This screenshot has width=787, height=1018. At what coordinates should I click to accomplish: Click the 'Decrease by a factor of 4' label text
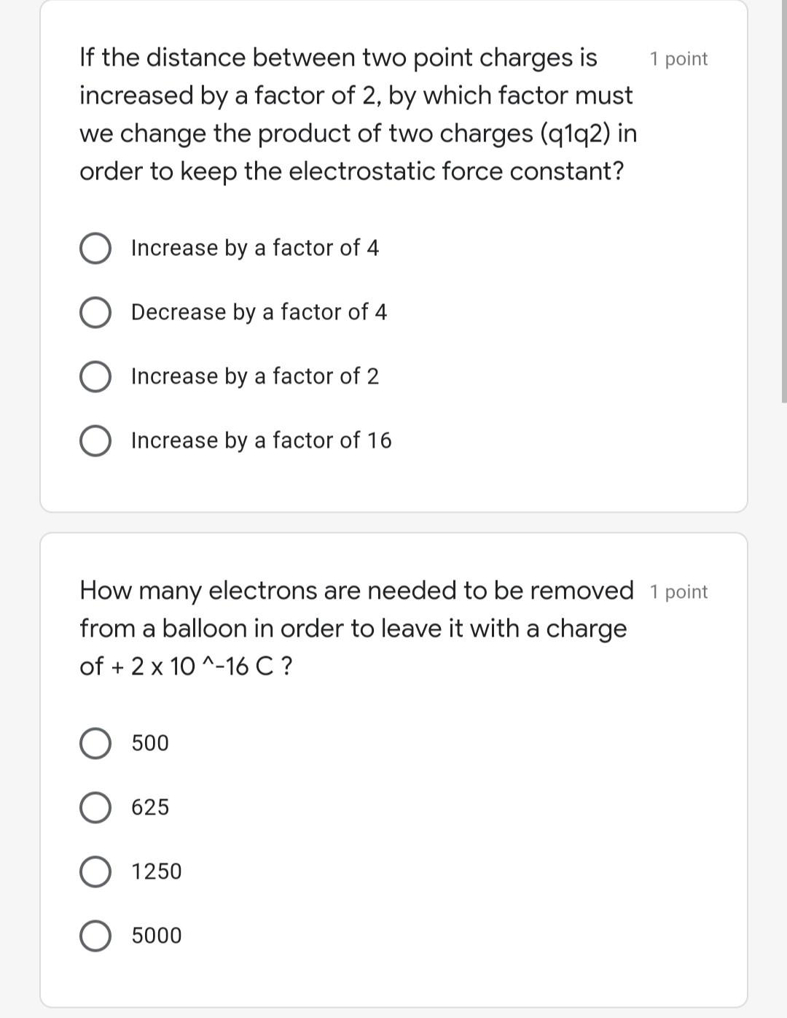click(259, 313)
